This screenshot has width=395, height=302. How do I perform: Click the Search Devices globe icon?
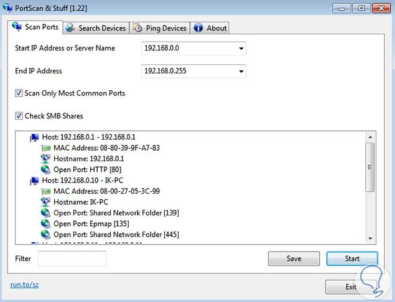(x=70, y=28)
